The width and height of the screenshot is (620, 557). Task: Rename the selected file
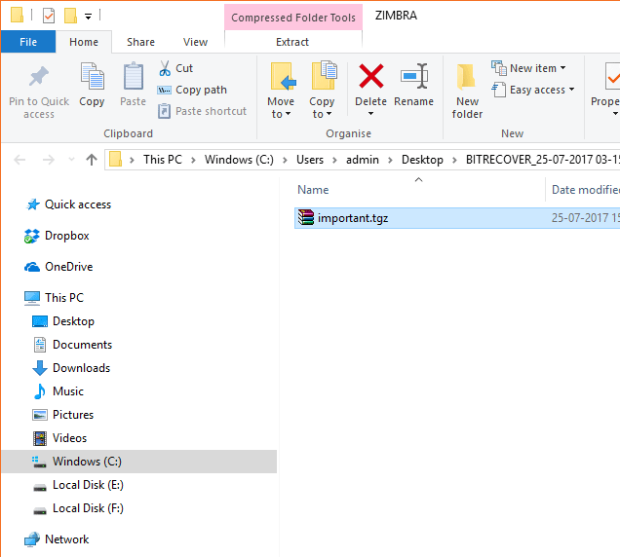pos(413,85)
